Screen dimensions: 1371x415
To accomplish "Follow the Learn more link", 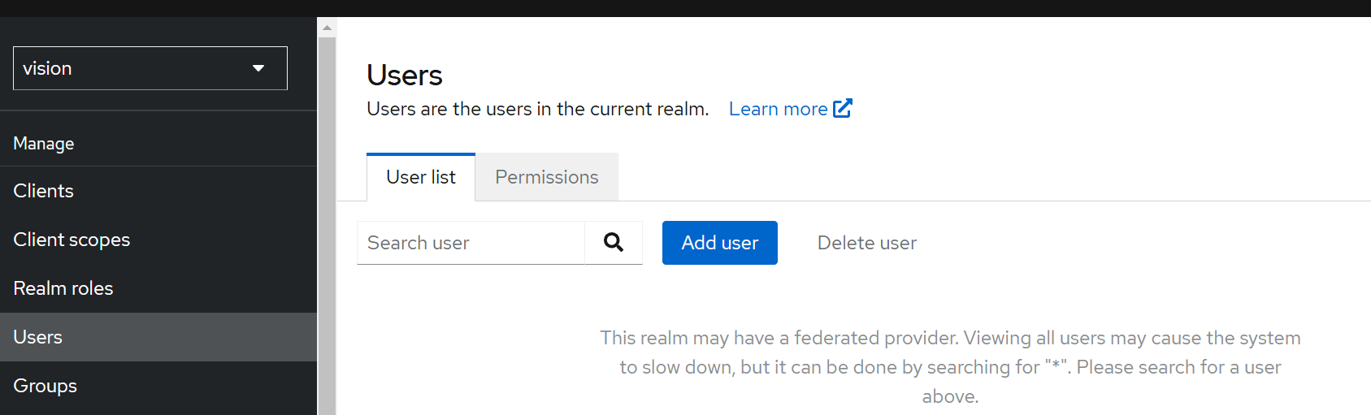I will 778,109.
